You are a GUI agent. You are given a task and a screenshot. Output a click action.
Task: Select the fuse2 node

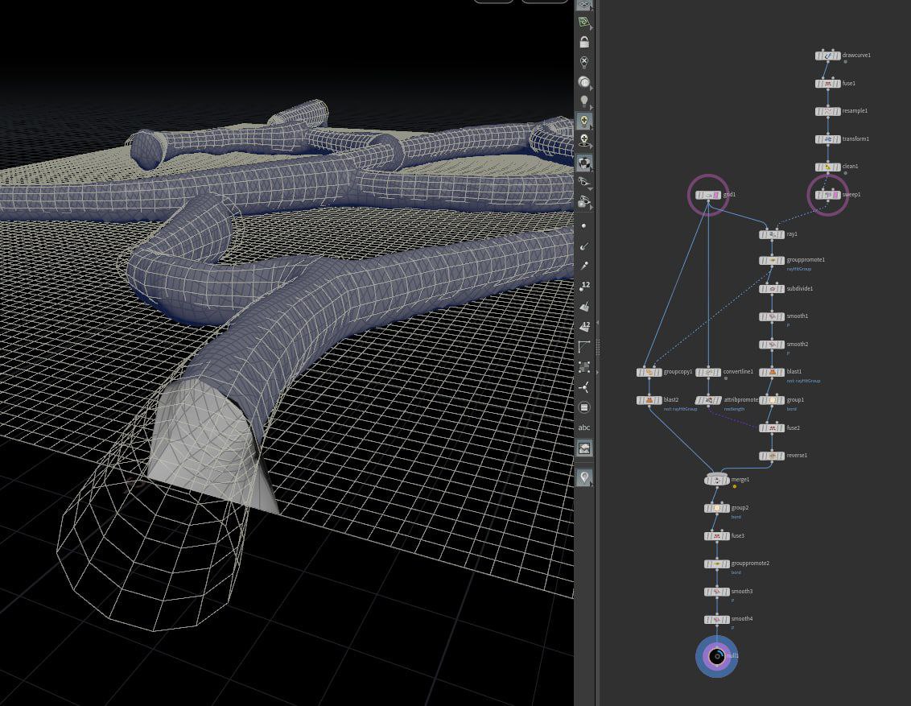772,428
